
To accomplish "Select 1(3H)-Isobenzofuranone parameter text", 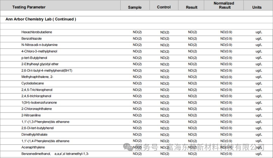I will [x=39, y=103].
